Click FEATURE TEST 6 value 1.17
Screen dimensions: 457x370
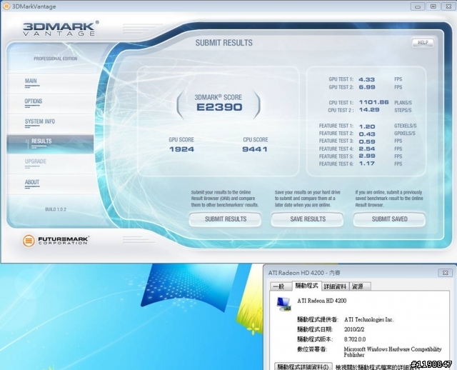coord(366,164)
